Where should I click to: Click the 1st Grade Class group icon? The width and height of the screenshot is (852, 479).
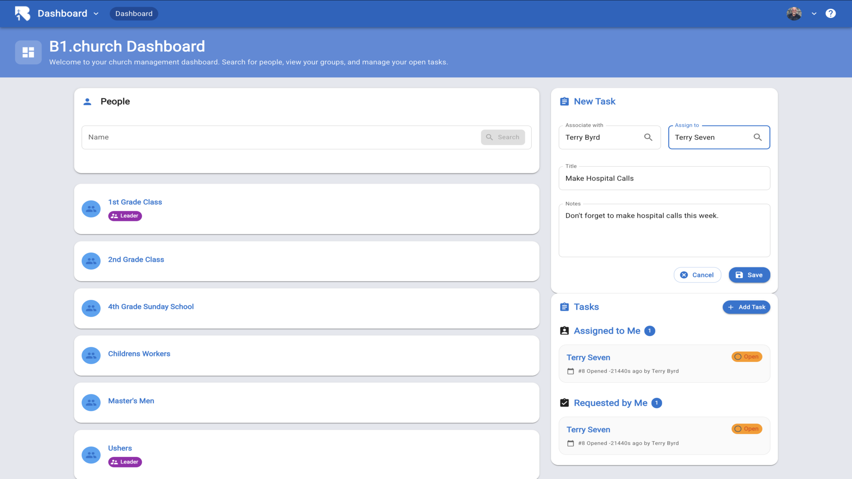(91, 209)
